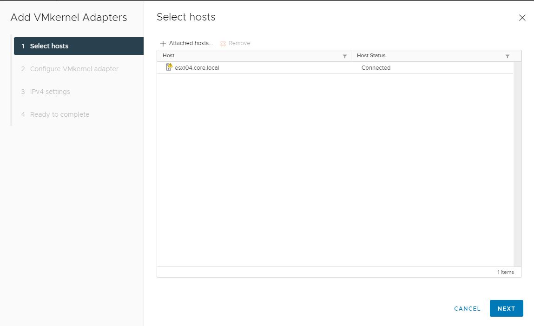Click the CANCEL button

tap(467, 309)
